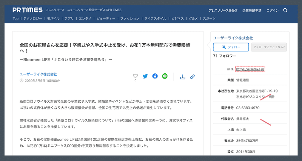Open the テクノロジー category
The height and width of the screenshot is (161, 302).
33,18
